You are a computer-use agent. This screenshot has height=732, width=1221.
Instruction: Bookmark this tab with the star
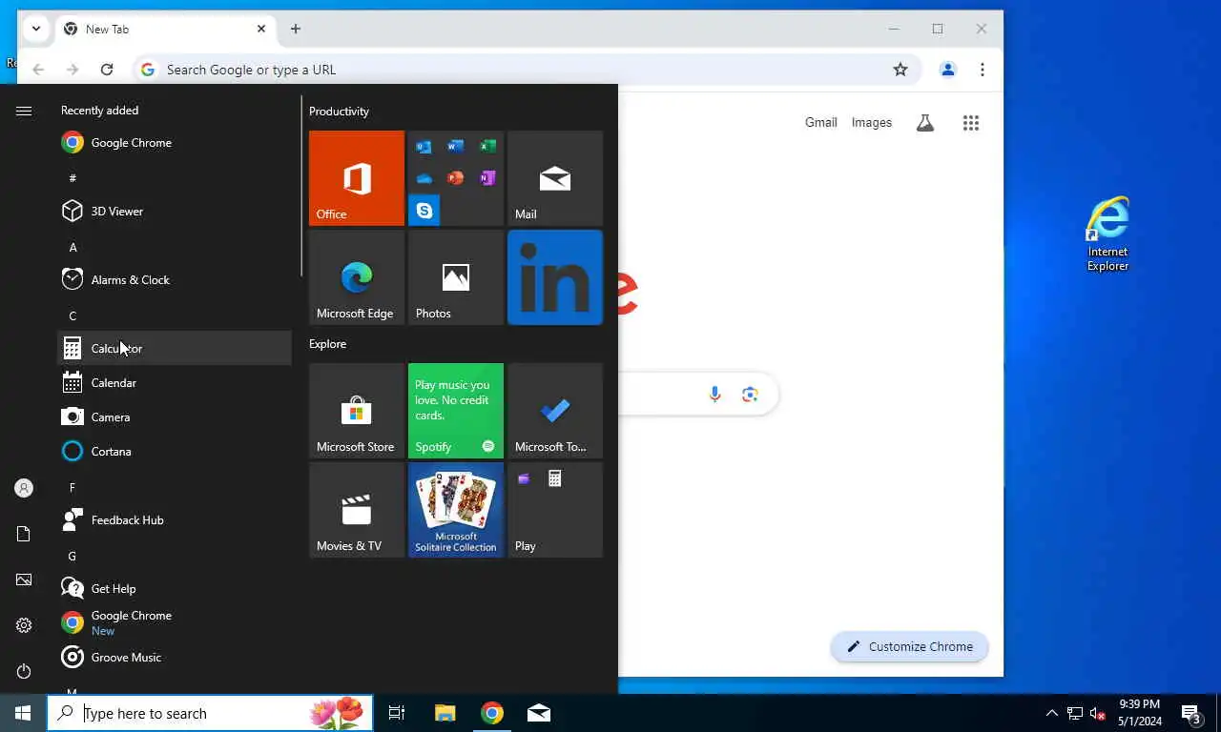900,70
